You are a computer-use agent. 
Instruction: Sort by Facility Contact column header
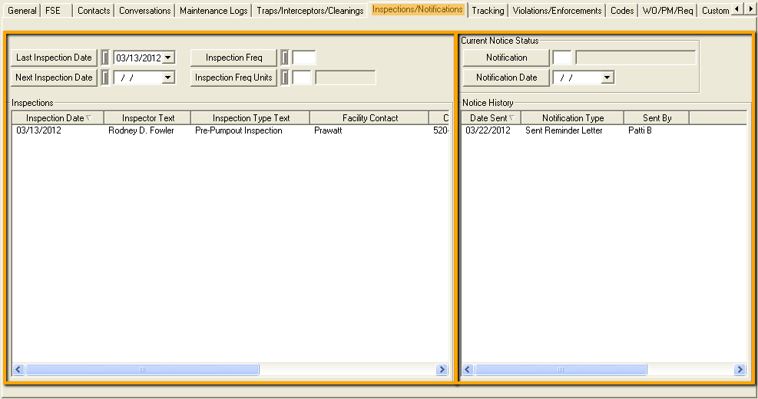pos(369,118)
